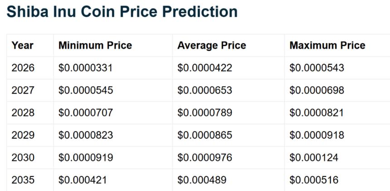Select the 2029 year cell
390x191 pixels.
click(23, 135)
